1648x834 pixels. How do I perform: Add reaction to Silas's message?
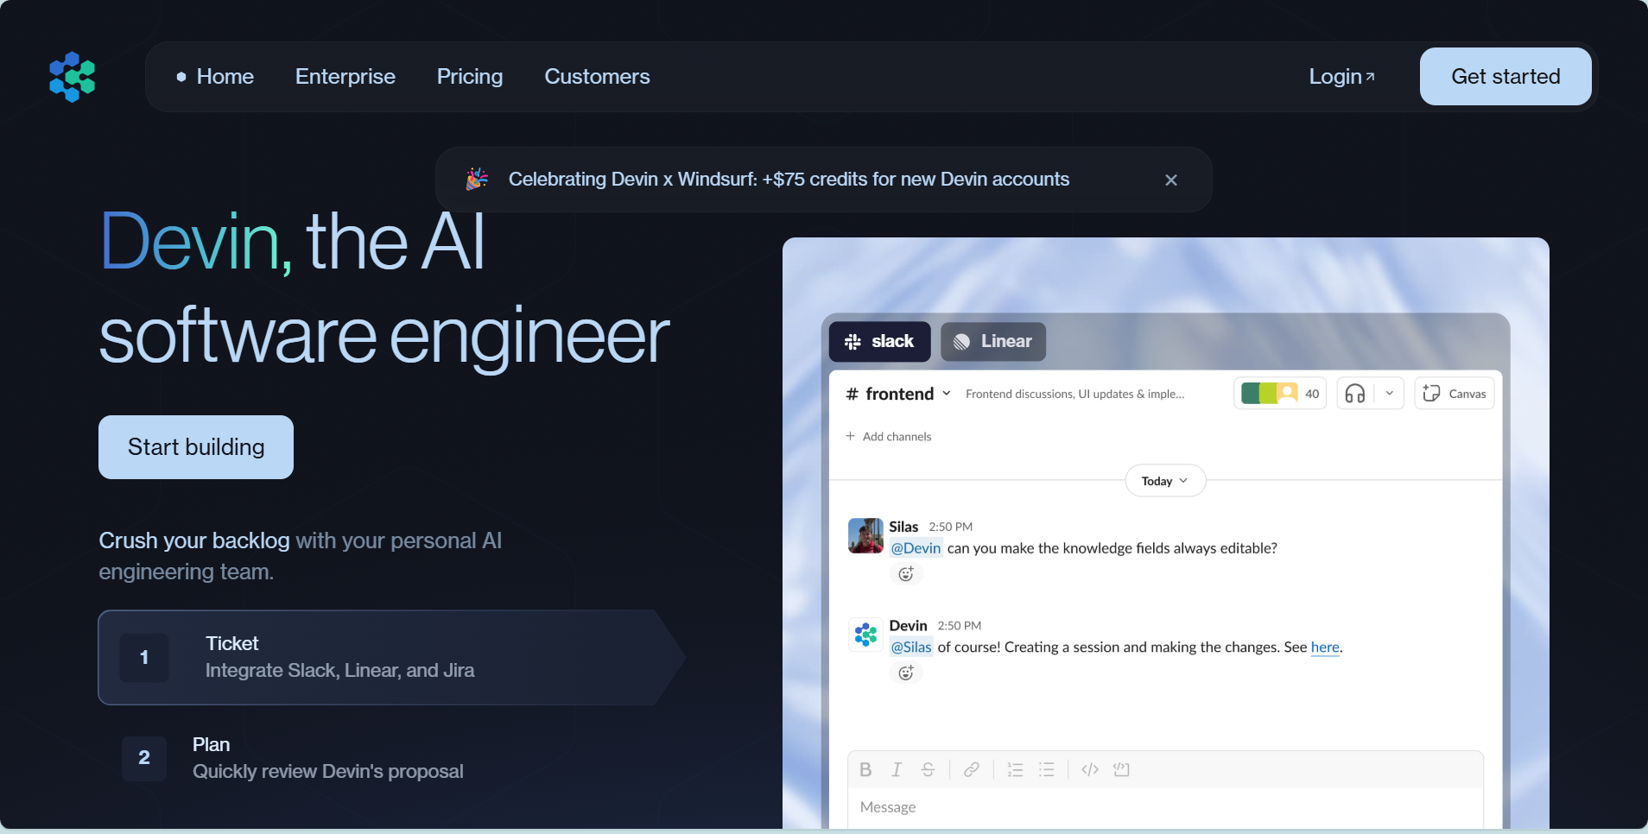point(906,574)
